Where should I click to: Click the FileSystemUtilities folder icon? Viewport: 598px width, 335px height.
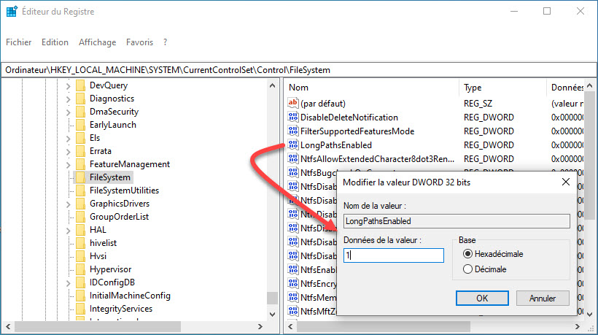[x=80, y=190]
